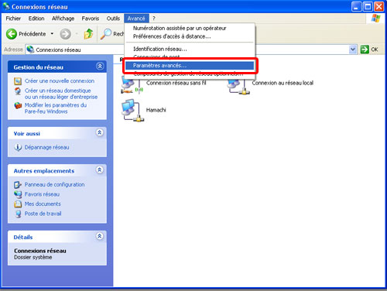Collapse the Gestion du réseau panel
Viewport: 387px width, 291px height.
[x=100, y=67]
